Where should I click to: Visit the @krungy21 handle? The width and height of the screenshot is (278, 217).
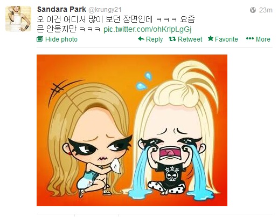(x=105, y=10)
